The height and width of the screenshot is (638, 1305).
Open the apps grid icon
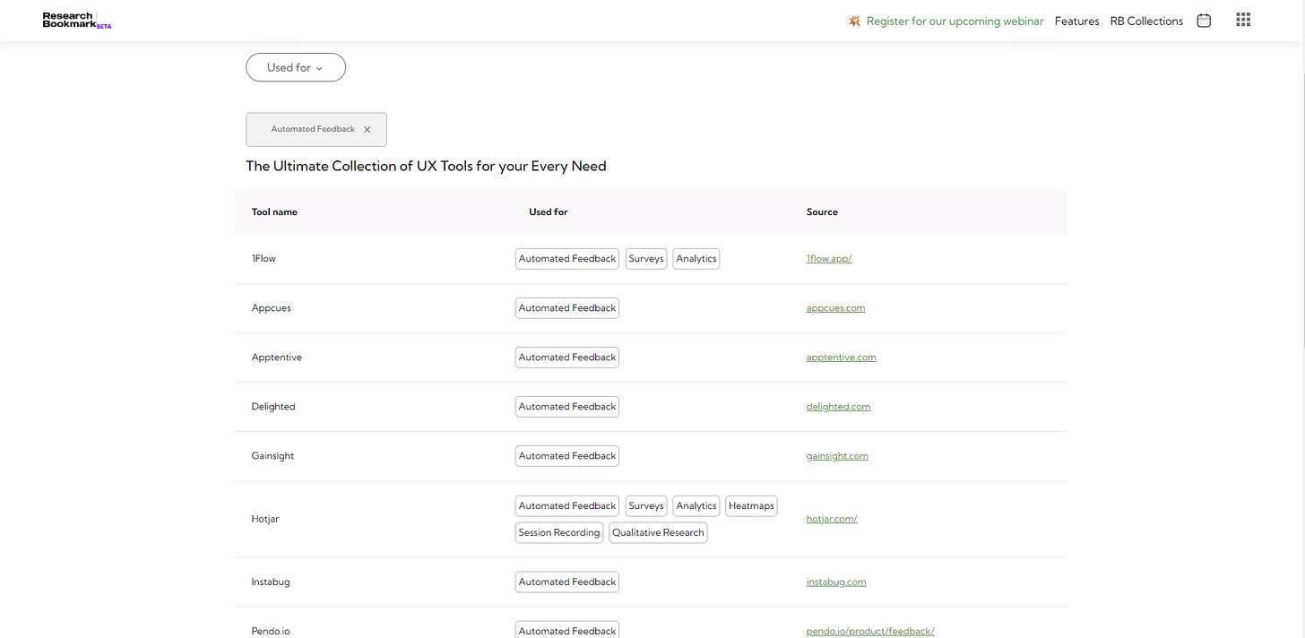coord(1243,21)
